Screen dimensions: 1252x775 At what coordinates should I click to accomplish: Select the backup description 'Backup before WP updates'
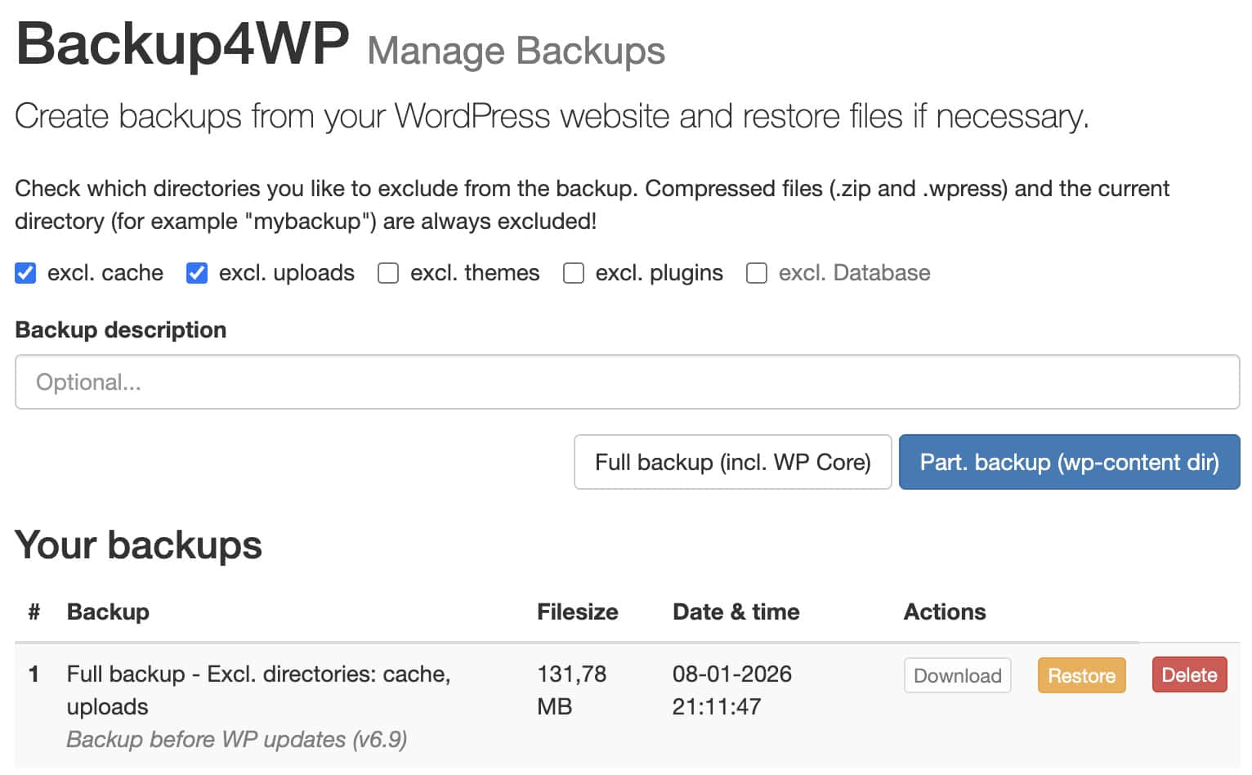[237, 739]
